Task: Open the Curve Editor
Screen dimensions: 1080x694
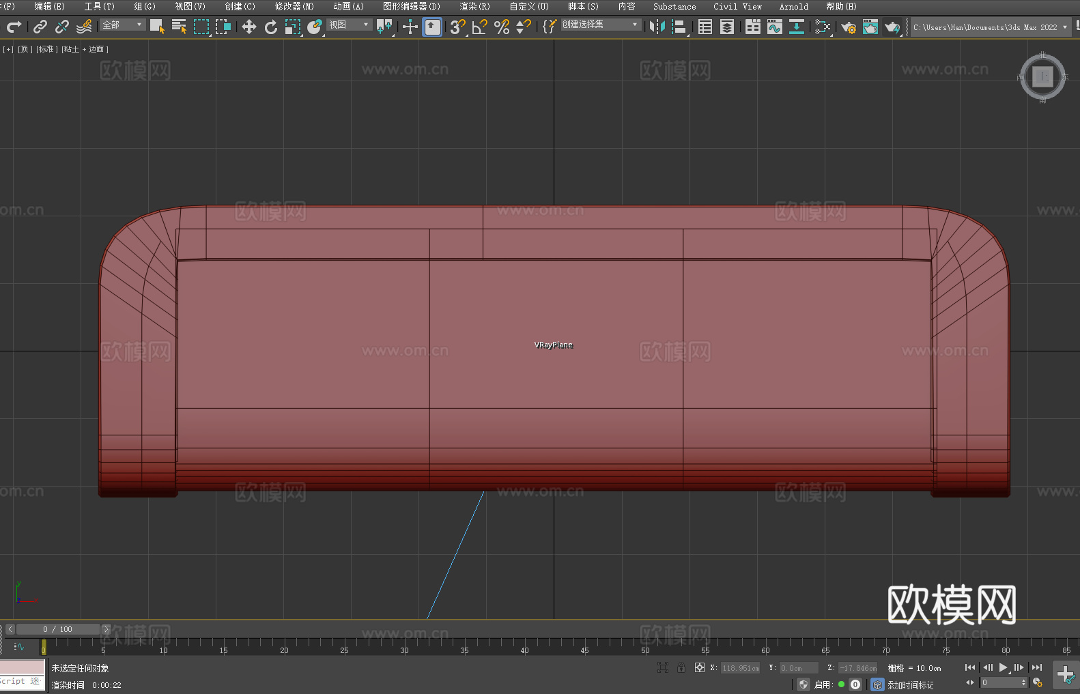Action: [x=775, y=27]
